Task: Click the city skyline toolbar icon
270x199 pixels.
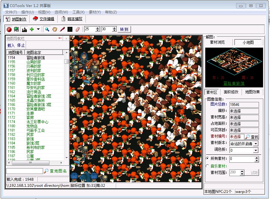Action: [x=24, y=29]
